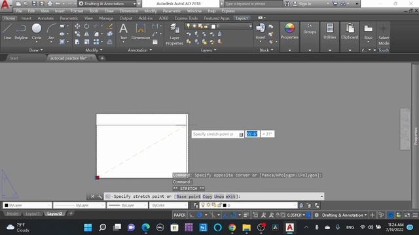The width and height of the screenshot is (419, 235).
Task: Select the Polyline tool
Action: 21,31
